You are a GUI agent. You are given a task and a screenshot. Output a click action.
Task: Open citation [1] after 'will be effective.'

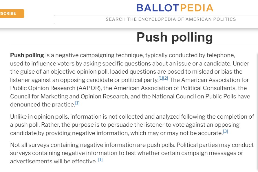pos(100,160)
